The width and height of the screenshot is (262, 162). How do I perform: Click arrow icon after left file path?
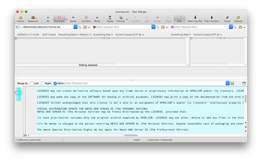point(80,27)
